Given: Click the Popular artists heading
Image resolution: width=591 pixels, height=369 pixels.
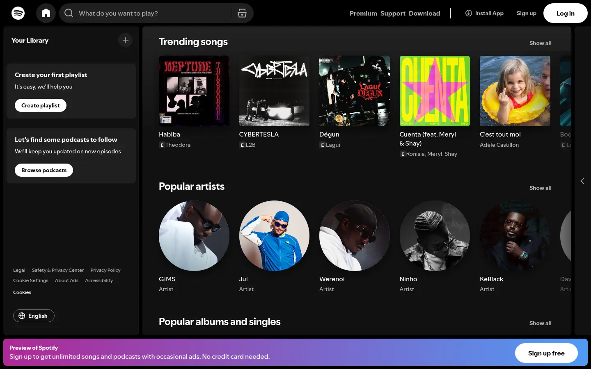Looking at the screenshot, I should click(x=192, y=187).
